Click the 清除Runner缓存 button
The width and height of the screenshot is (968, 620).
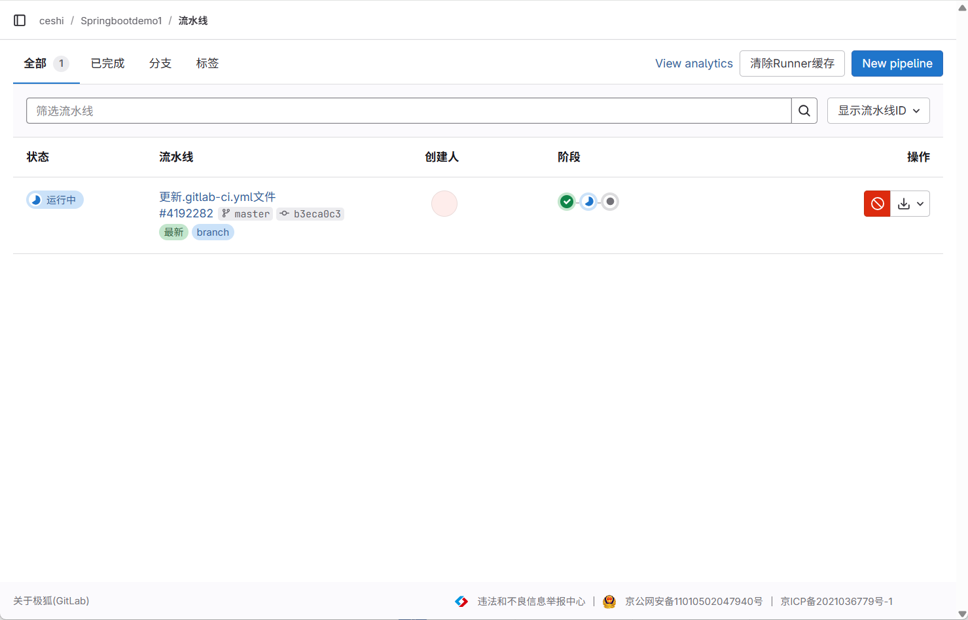[792, 63]
